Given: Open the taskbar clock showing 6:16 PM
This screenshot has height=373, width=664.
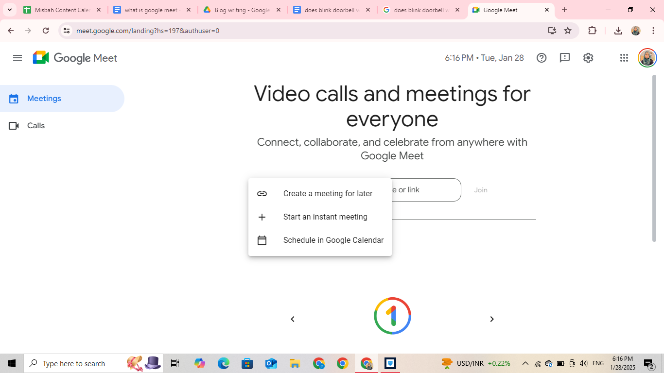Looking at the screenshot, I should point(623,363).
